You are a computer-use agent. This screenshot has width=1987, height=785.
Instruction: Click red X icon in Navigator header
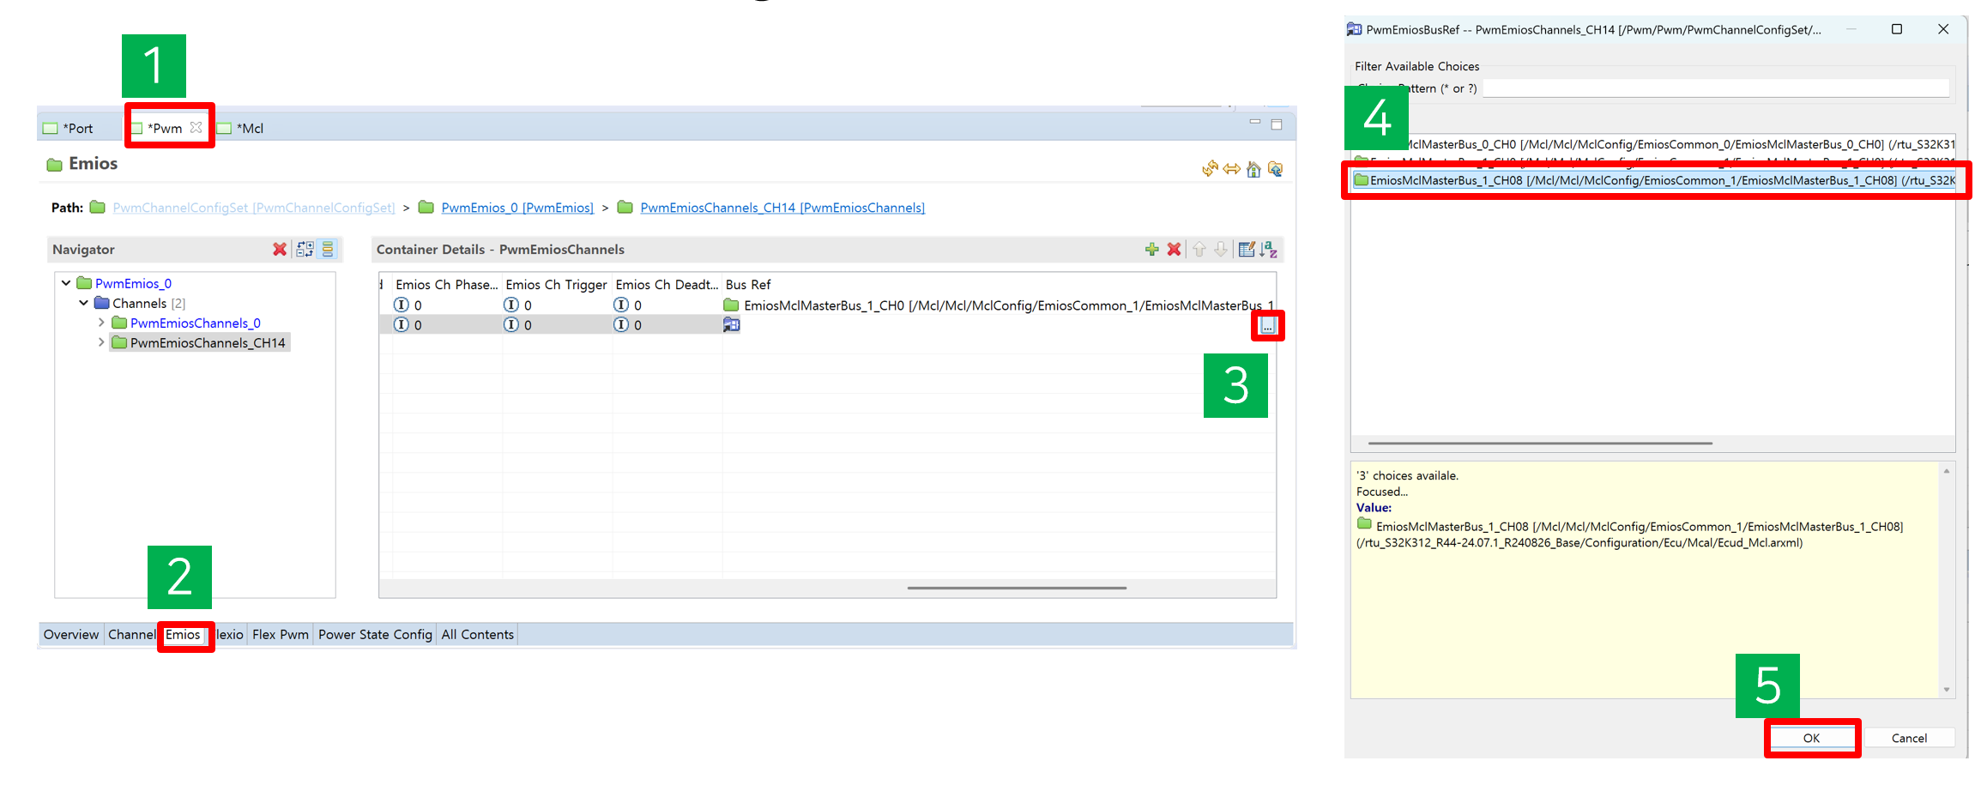click(280, 250)
